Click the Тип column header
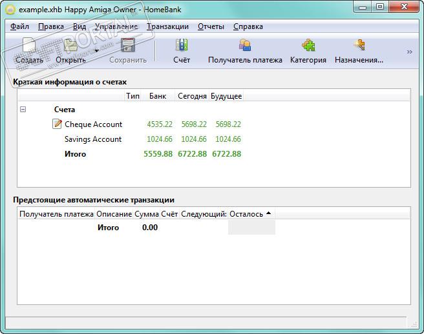Viewport: 424px width, 334px height. coord(132,96)
